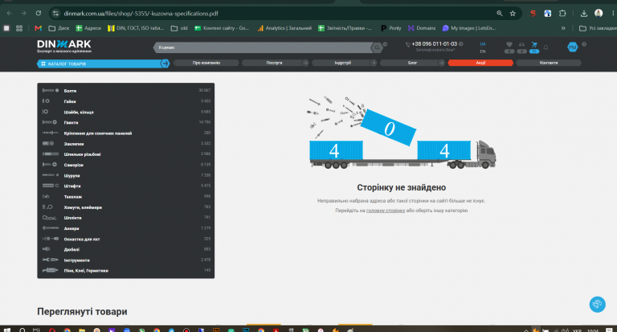Open the red Акції menu item

[x=480, y=63]
